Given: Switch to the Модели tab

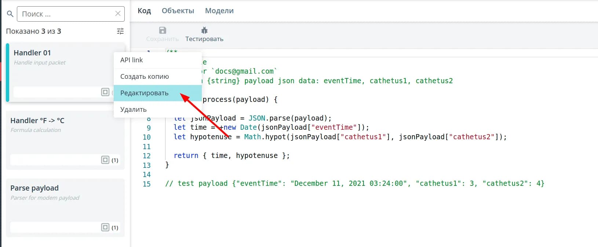Looking at the screenshot, I should coord(219,11).
